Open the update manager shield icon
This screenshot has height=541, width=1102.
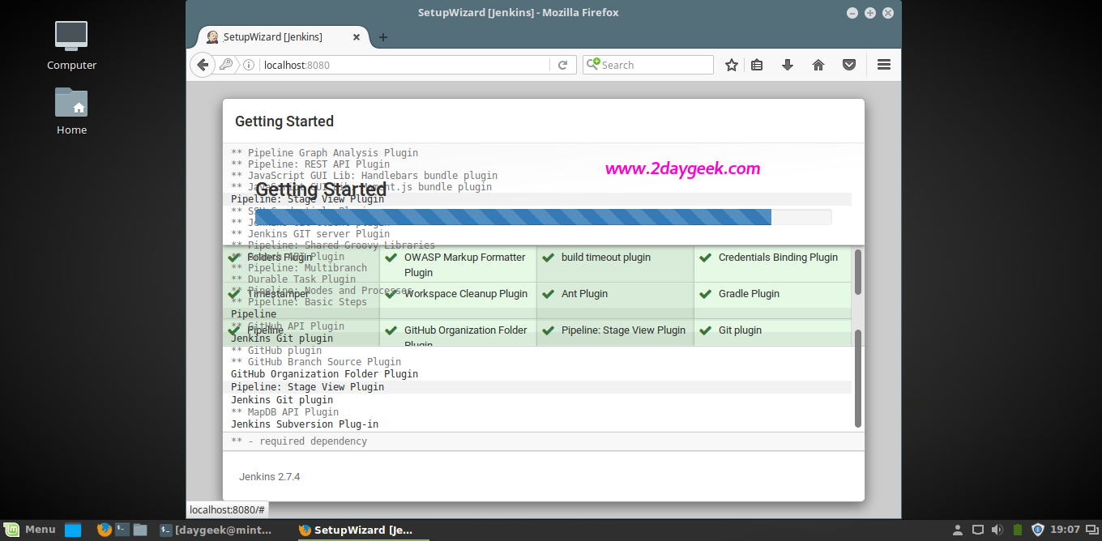[x=1038, y=530]
